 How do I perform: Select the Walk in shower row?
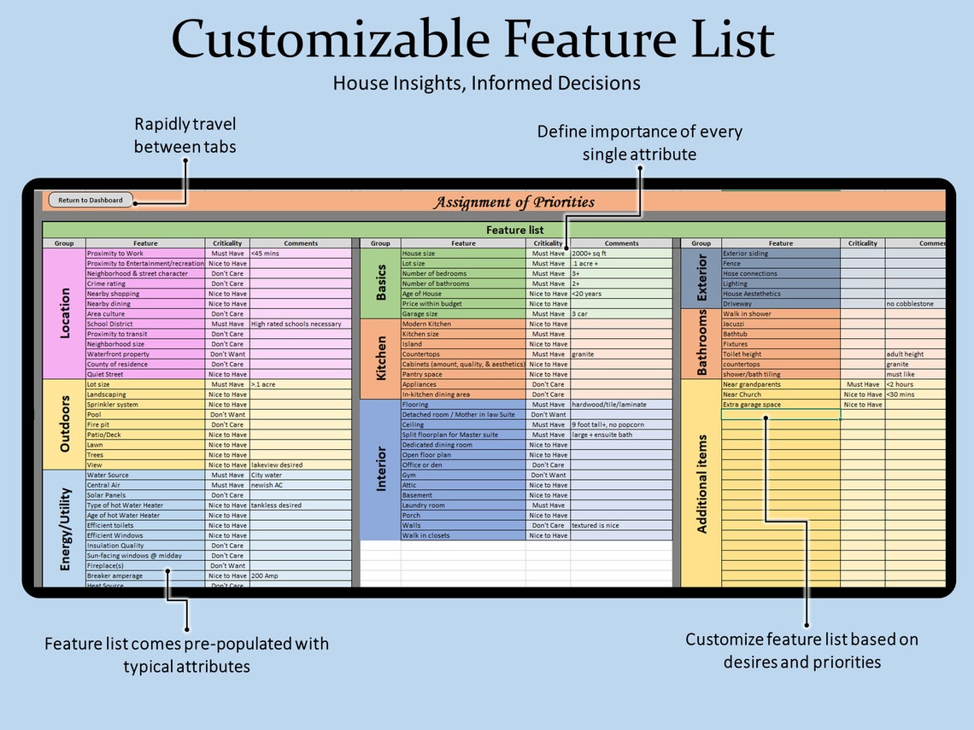779,313
